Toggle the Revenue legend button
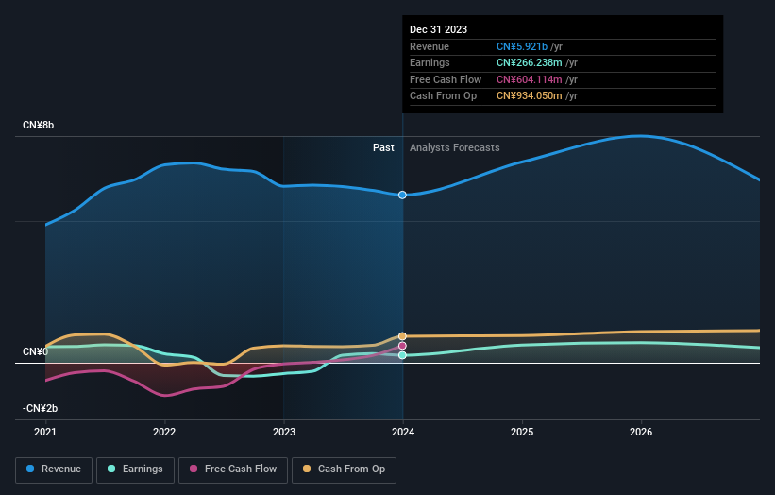This screenshot has height=495, width=775. [x=54, y=469]
